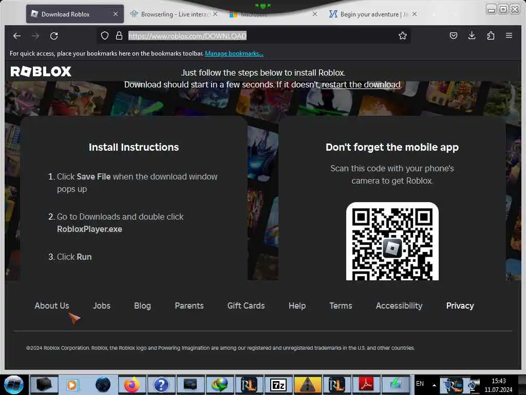
Task: Switch to the Begin your adventure tab
Action: click(x=373, y=14)
